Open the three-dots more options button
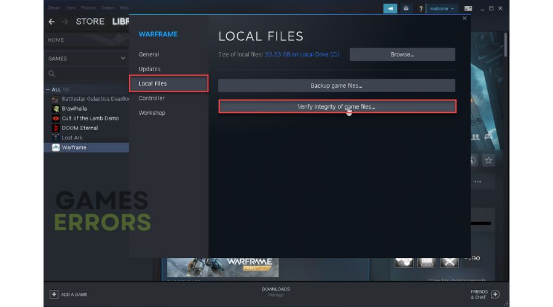Screen dimensions: 553x307 478,182
